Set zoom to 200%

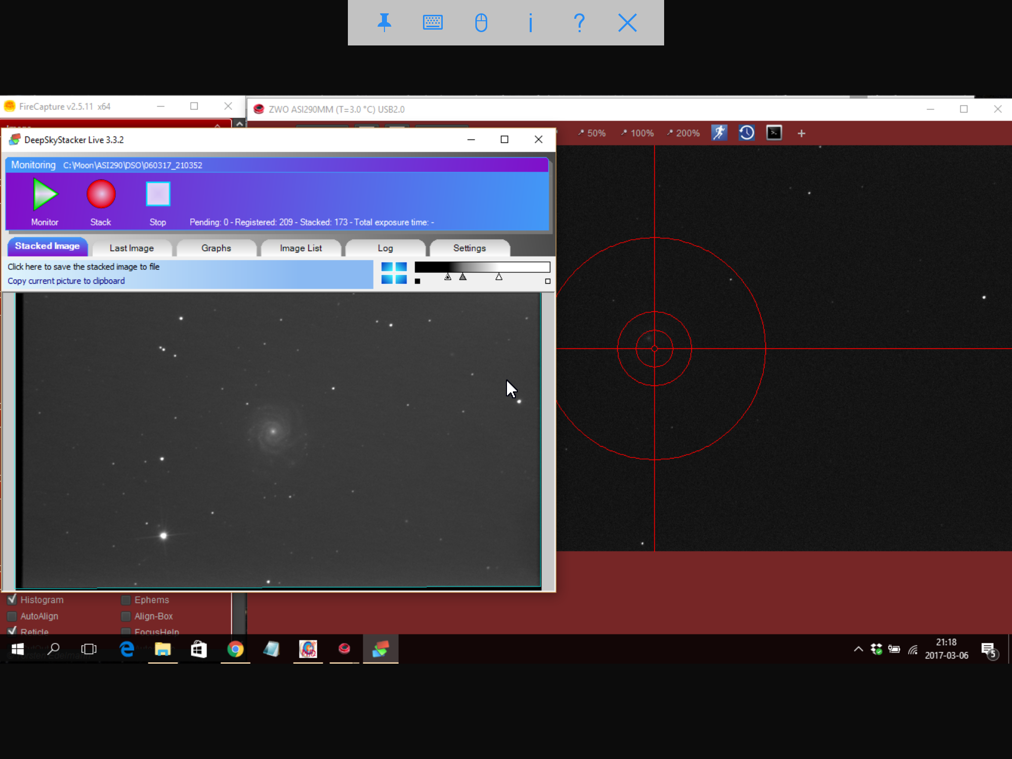pos(683,133)
